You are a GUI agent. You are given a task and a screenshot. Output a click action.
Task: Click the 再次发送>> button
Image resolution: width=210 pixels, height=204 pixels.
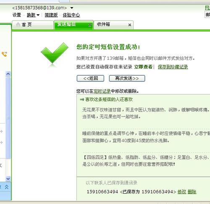click(127, 78)
